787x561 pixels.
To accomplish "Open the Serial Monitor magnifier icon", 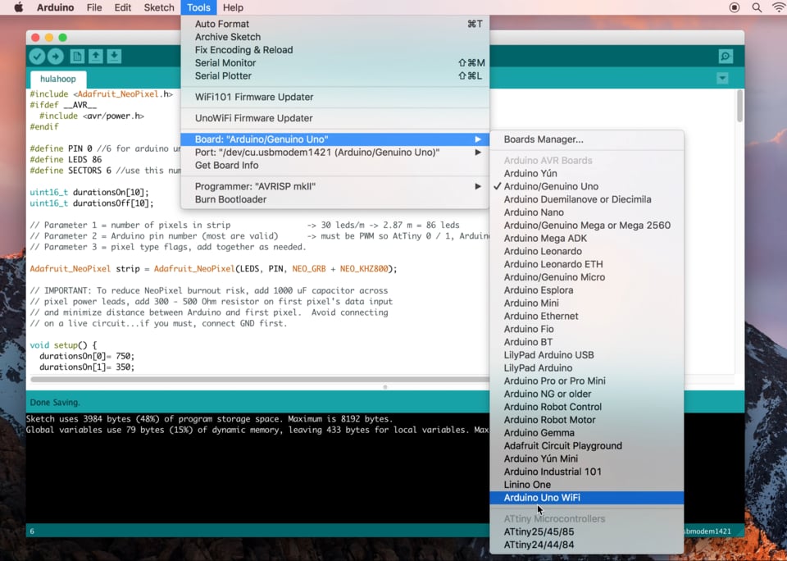I will (726, 57).
